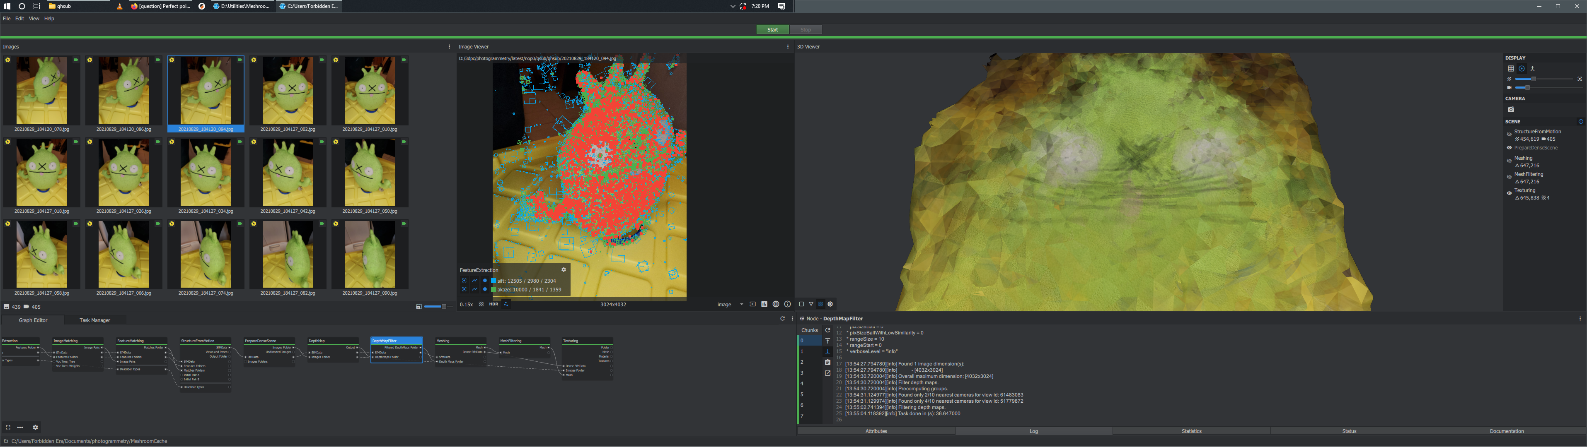Viewport: 1587px width, 447px height.
Task: Toggle HDR display in Image Viewer
Action: click(x=494, y=304)
